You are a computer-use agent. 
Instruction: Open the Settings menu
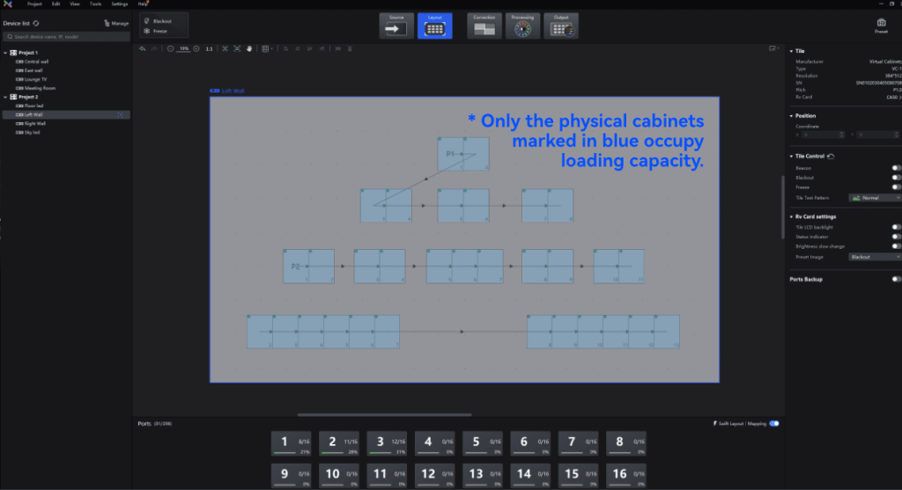pyautogui.click(x=120, y=4)
